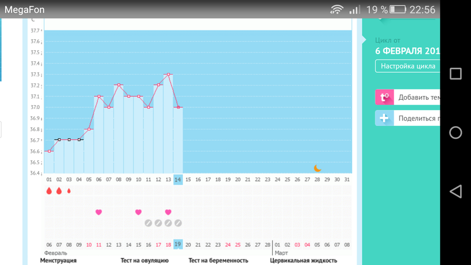Select the blood drop on cycle day 01
This screenshot has width=471, height=265.
49,191
